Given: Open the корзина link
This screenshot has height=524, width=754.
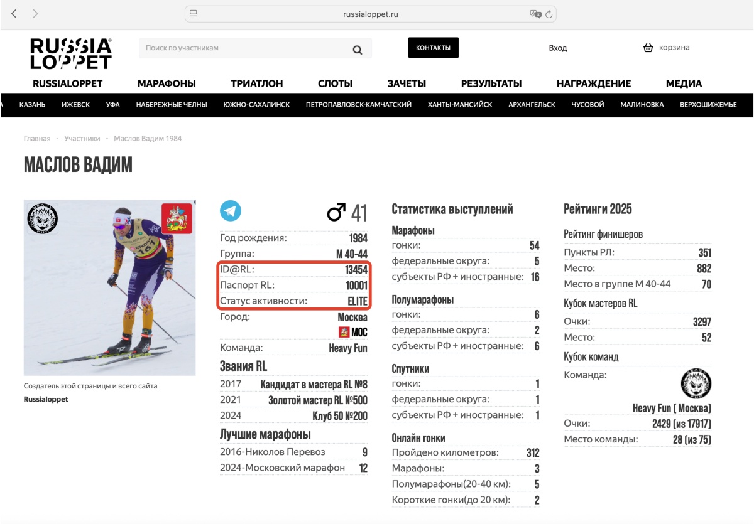Looking at the screenshot, I should tap(674, 48).
